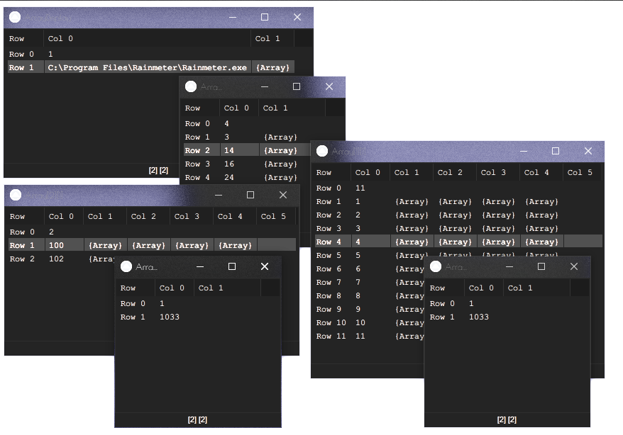
Task: Click the Col 0 header above the Rainmeter path
Action: coord(146,39)
